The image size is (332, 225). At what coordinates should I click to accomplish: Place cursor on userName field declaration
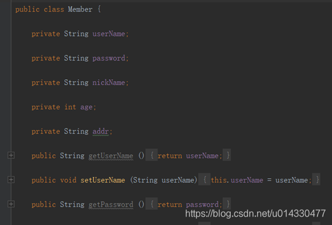click(x=108, y=34)
